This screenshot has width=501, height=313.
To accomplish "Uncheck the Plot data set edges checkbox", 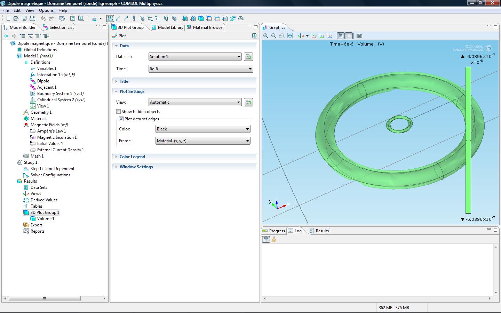I will (121, 119).
